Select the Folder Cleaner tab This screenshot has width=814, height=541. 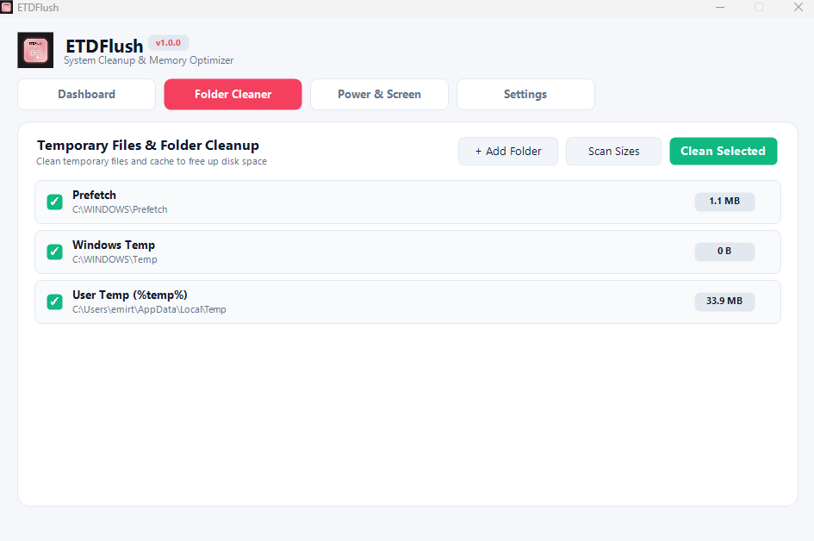pyautogui.click(x=233, y=95)
